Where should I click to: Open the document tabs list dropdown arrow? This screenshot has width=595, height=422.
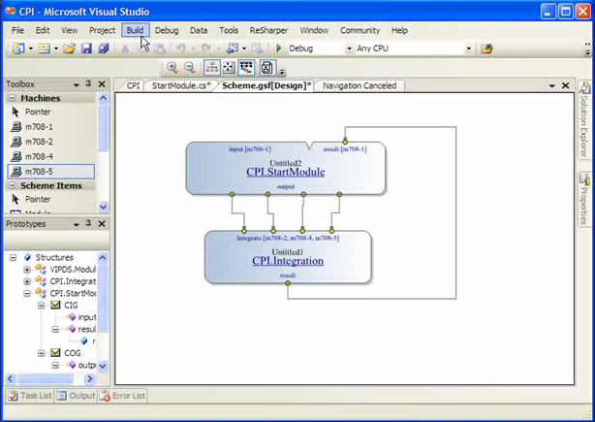point(552,86)
